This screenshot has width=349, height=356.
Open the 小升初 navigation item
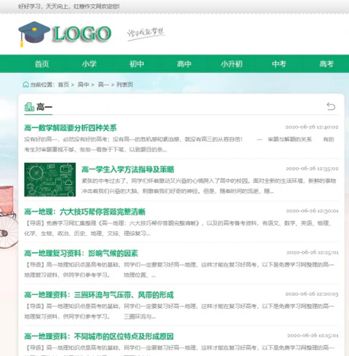[x=231, y=64]
